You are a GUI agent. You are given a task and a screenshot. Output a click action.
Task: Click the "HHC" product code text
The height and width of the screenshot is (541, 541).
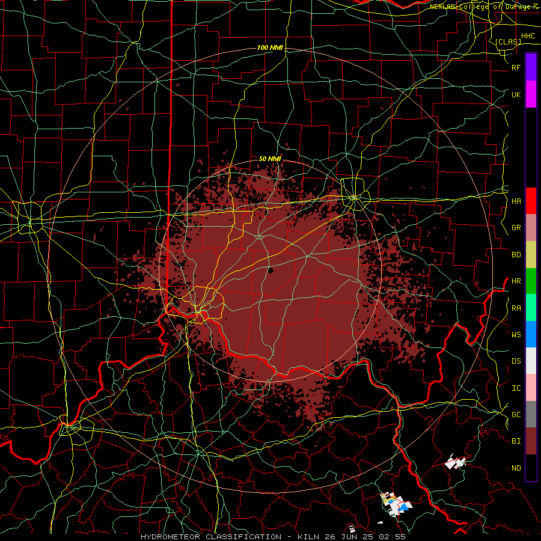528,36
